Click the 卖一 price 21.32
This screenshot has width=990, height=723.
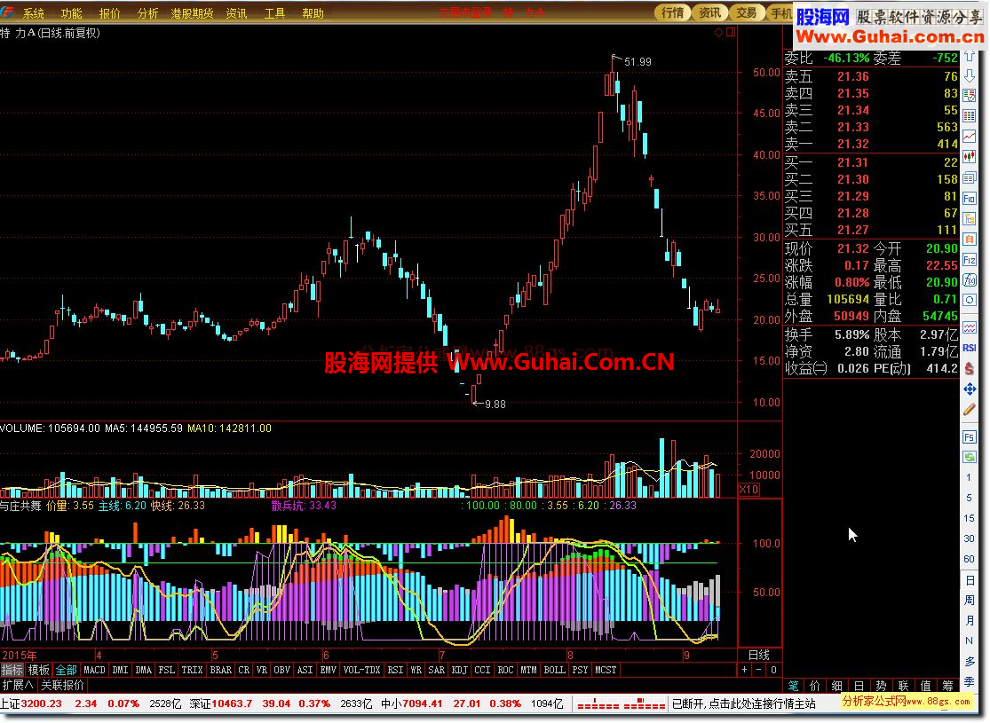coord(853,144)
